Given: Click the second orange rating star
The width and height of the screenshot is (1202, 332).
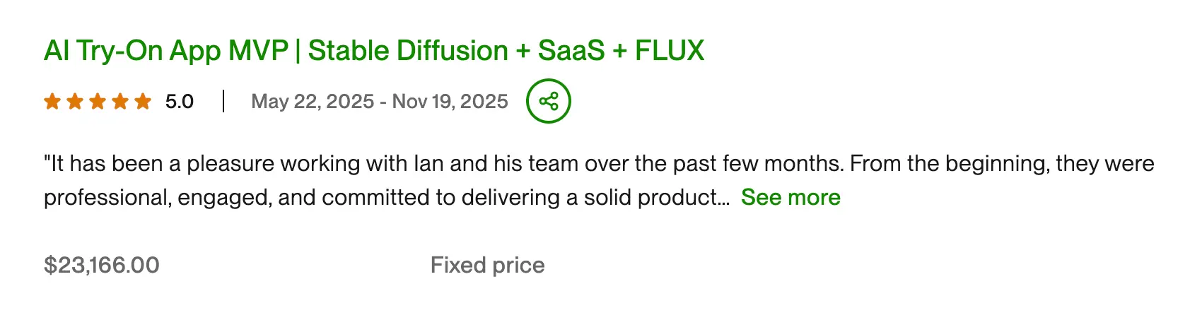Looking at the screenshot, I should click(75, 102).
